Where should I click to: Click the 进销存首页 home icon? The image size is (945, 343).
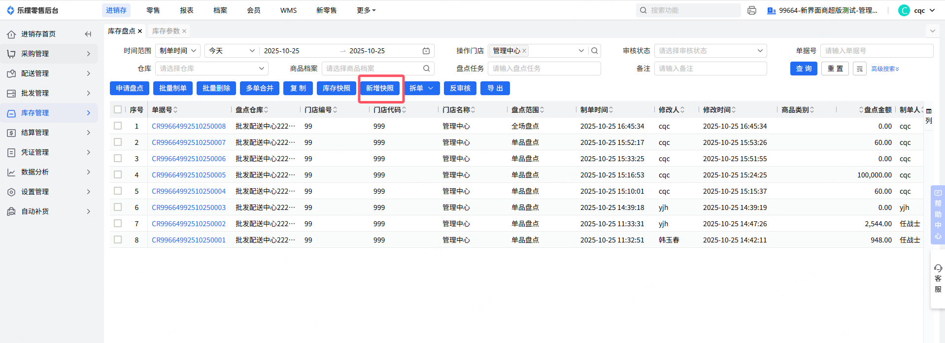pyautogui.click(x=11, y=34)
